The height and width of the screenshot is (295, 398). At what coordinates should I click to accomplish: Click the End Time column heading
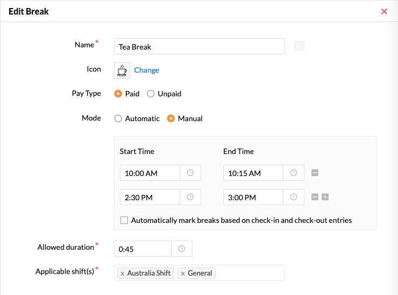click(x=238, y=151)
